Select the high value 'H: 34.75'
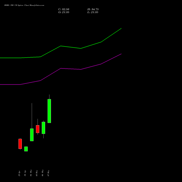This screenshot has width=182, height=182. click(x=93, y=9)
